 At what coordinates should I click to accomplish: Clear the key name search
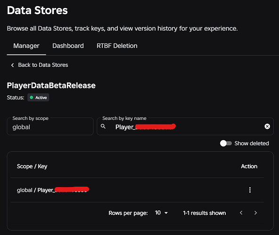pos(267,126)
